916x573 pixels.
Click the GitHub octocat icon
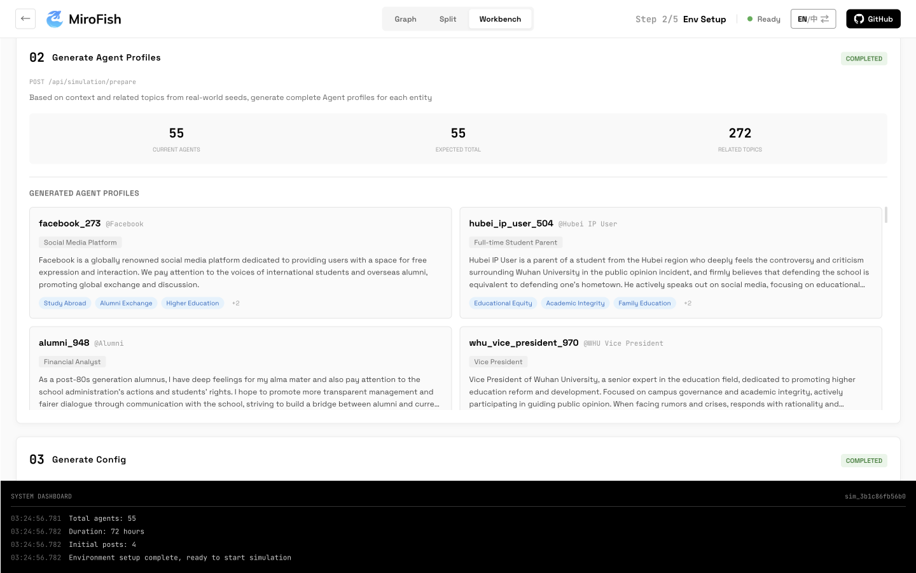tap(859, 19)
